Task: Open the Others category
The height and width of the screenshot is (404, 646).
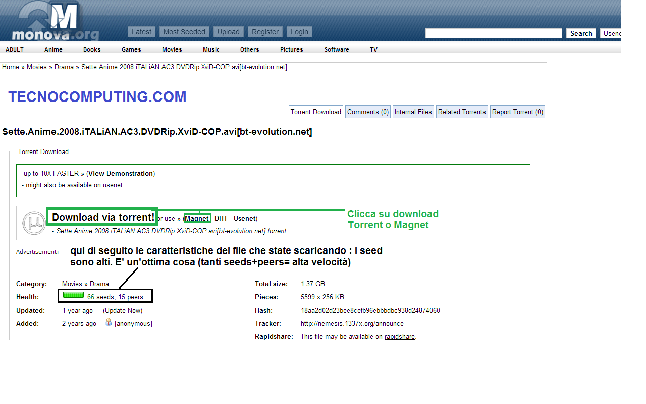Action: 250,49
